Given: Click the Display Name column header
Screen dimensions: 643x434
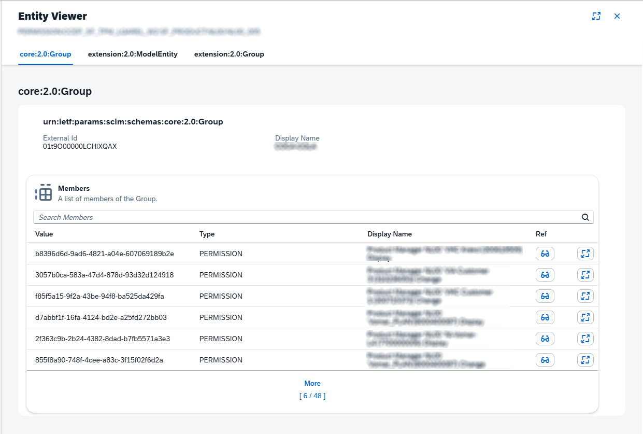Looking at the screenshot, I should click(390, 234).
